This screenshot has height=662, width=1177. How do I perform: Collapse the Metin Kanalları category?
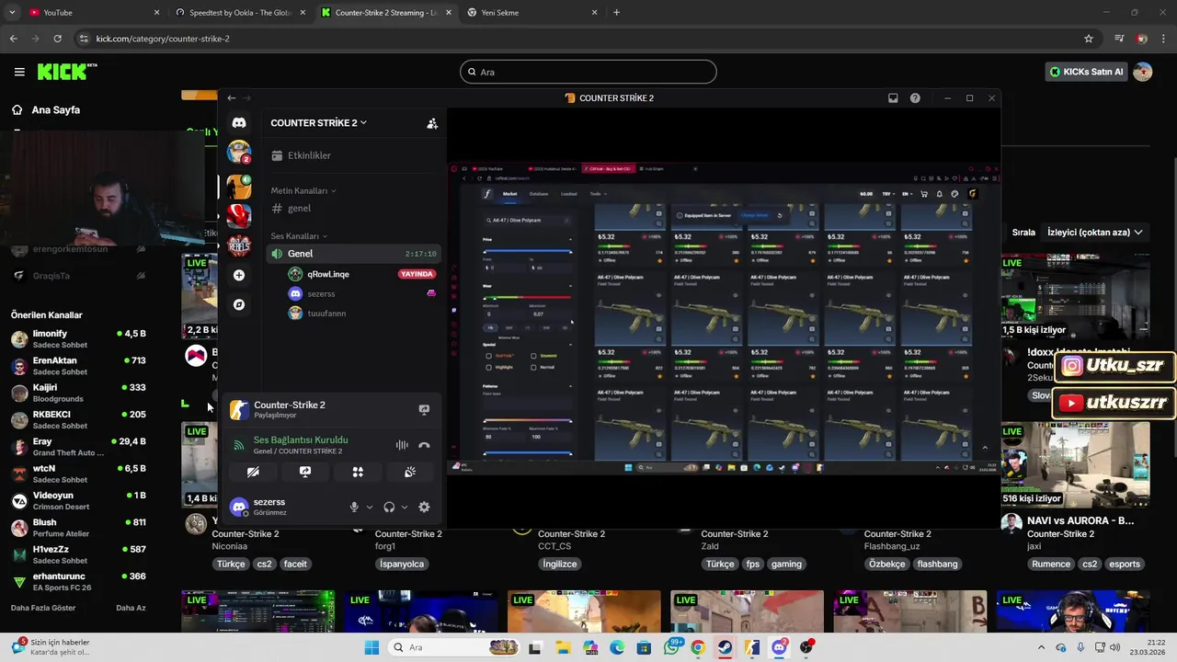coord(303,190)
